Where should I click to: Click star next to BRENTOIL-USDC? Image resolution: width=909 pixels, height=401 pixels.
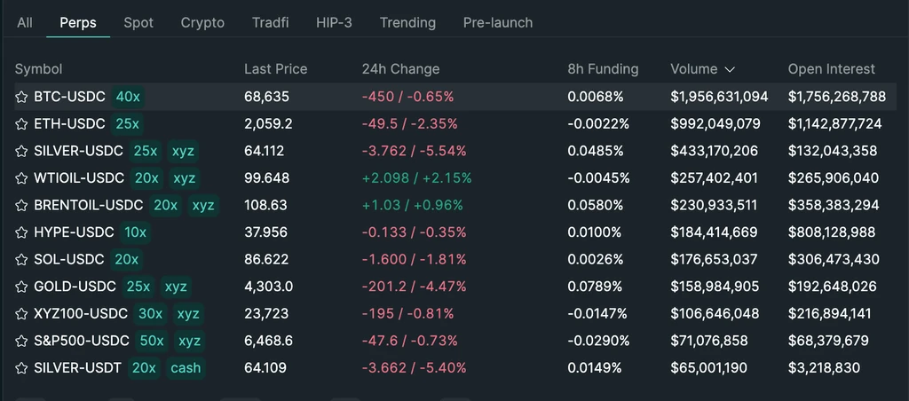click(x=21, y=206)
